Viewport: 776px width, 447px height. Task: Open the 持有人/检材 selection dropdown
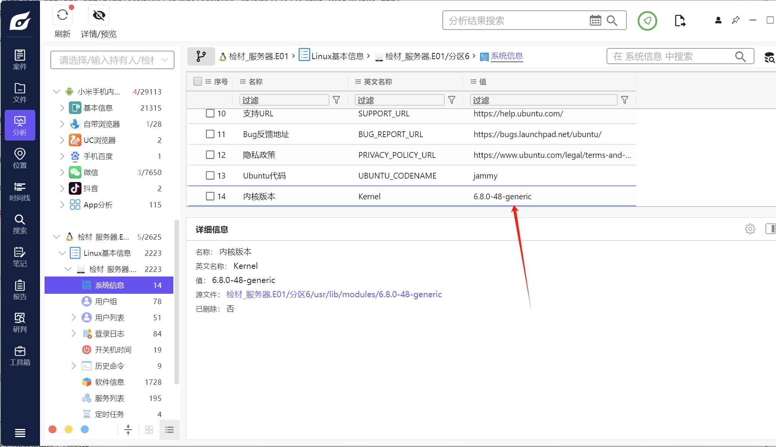pos(112,60)
